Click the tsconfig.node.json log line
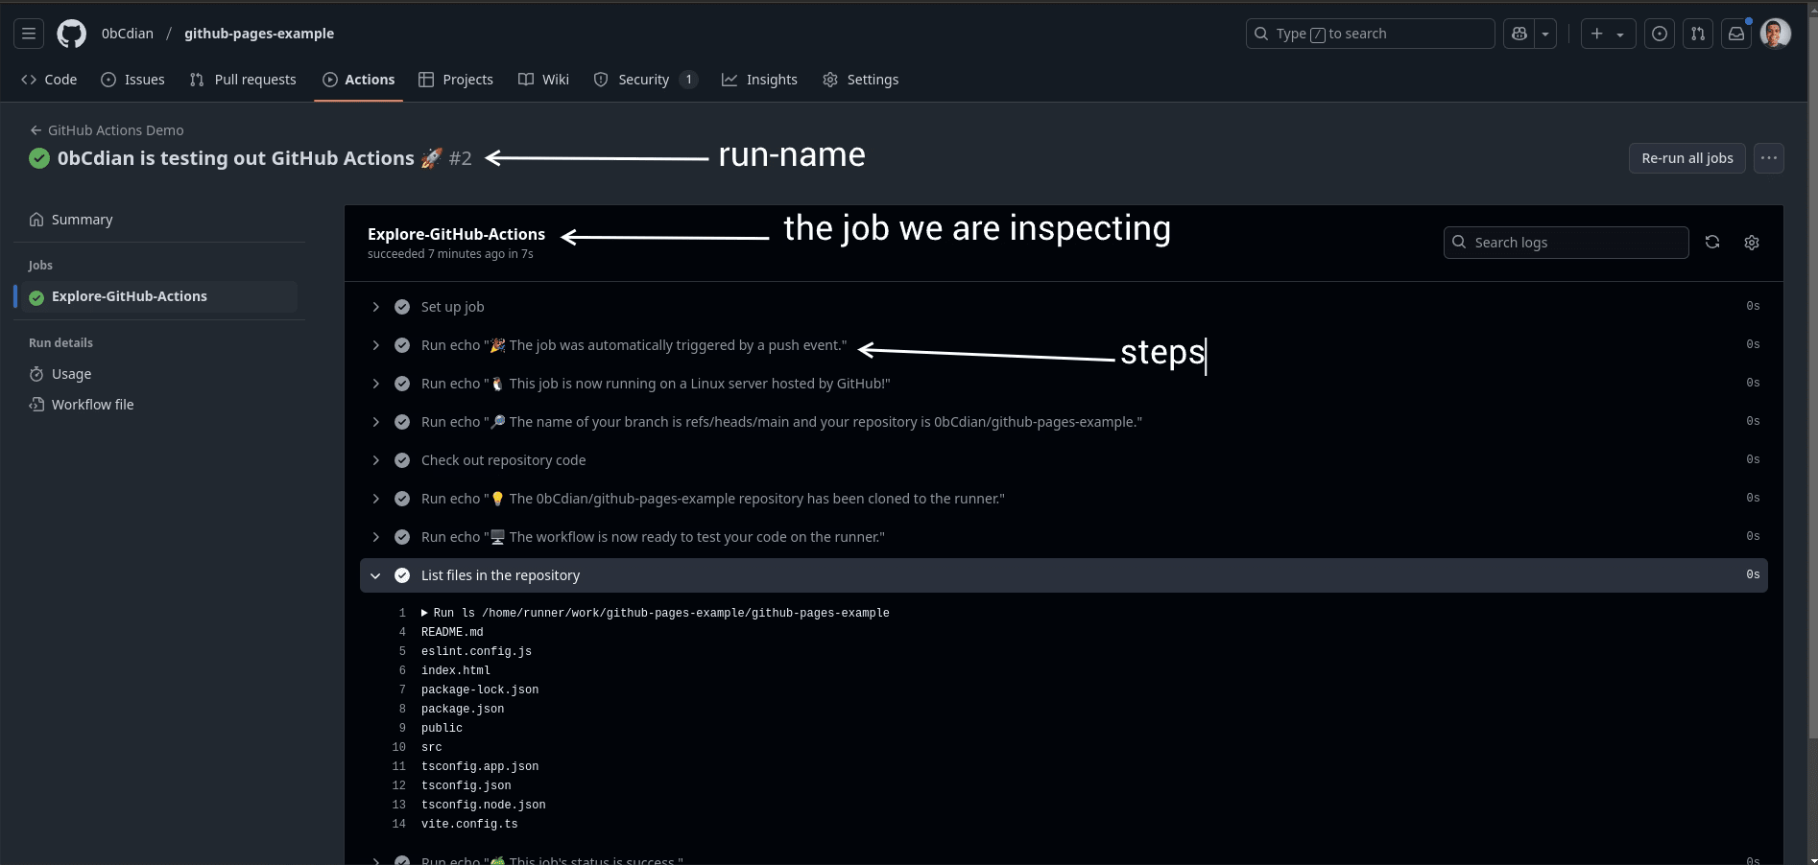The image size is (1818, 865). [483, 805]
